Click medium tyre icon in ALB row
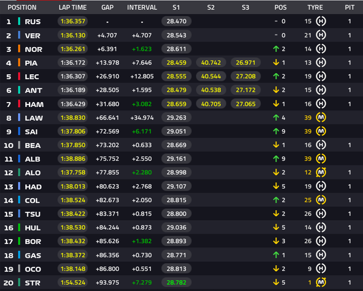 pos(321,159)
